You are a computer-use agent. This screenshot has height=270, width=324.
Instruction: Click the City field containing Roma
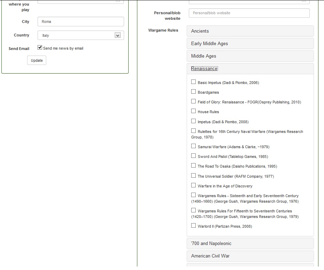81,22
